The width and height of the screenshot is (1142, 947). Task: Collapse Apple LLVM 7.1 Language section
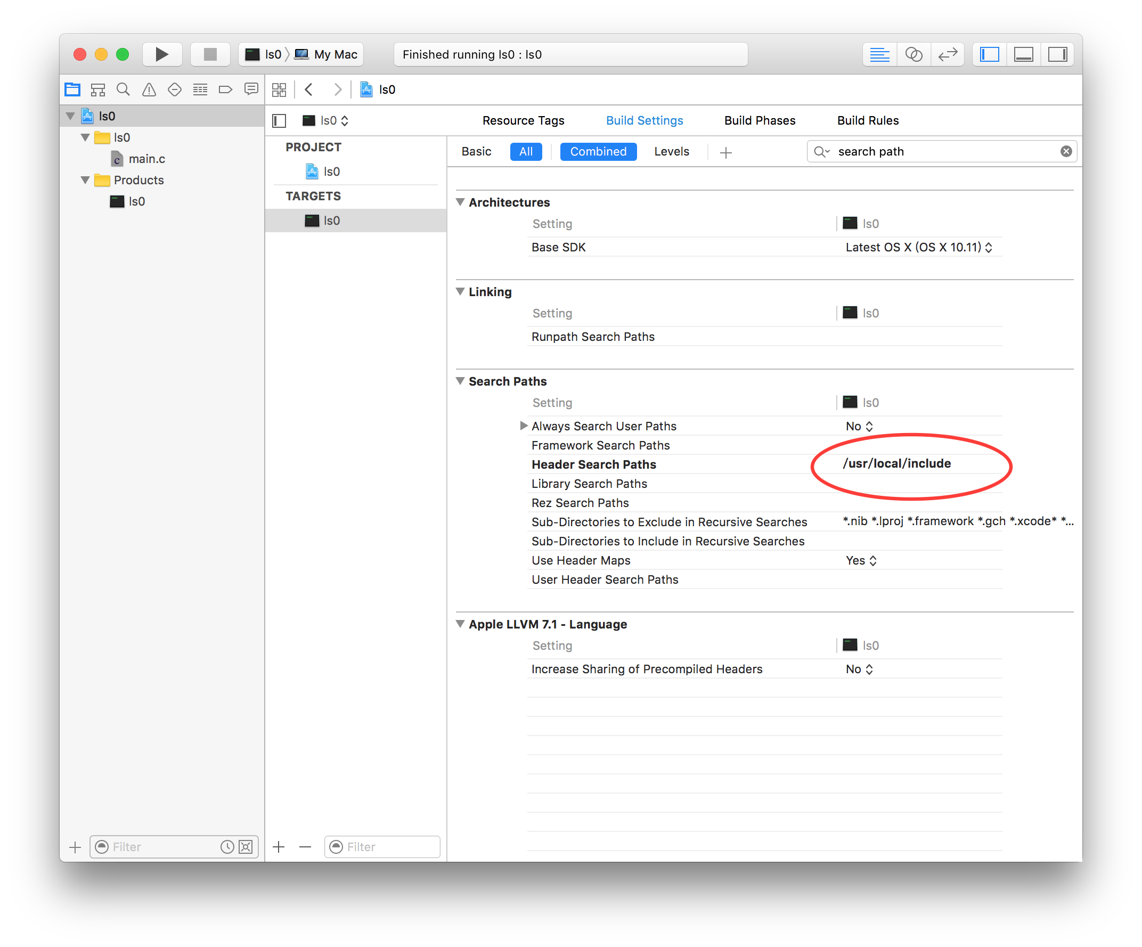click(460, 624)
